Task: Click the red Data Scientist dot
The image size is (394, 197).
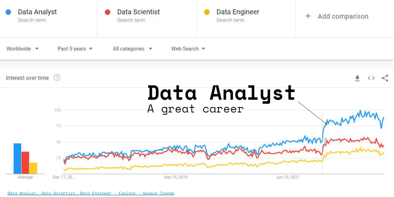Action: [108, 12]
